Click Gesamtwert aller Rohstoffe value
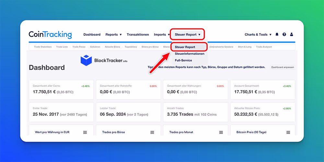324x162 pixels. click(105, 92)
